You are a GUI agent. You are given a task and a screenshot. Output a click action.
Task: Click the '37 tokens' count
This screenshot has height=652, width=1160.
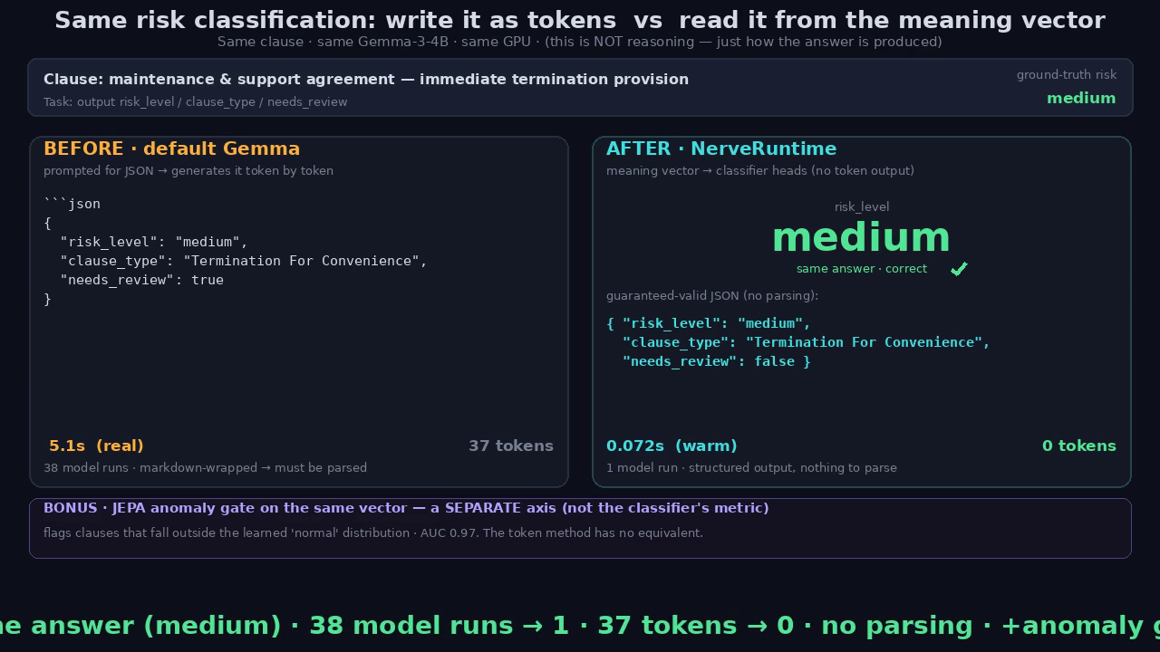click(x=511, y=446)
